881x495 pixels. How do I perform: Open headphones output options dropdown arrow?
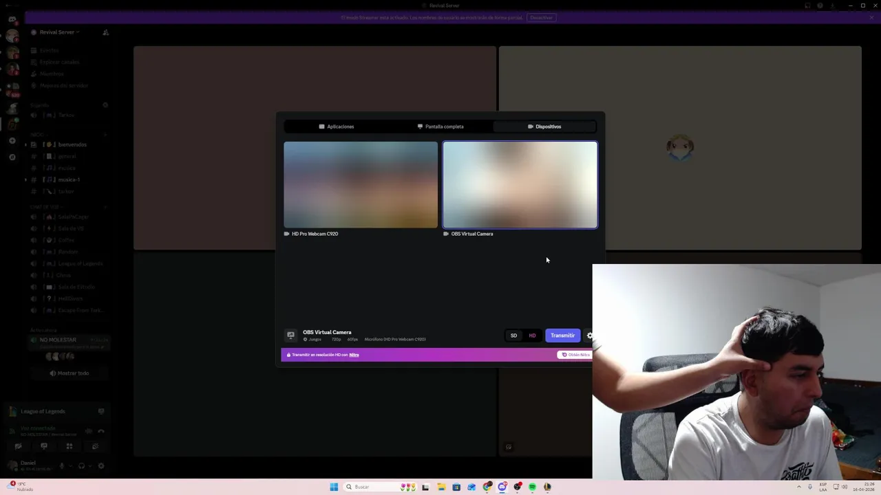(x=90, y=465)
